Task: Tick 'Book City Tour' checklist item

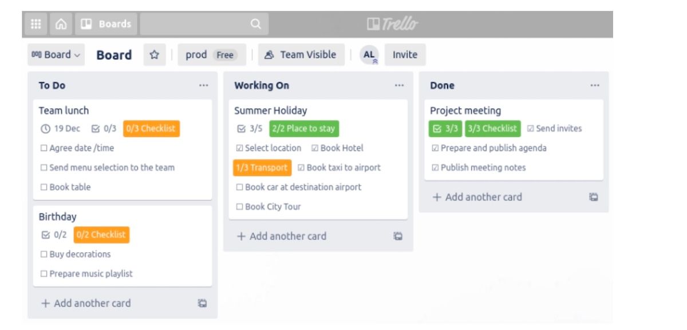Action: click(x=239, y=207)
